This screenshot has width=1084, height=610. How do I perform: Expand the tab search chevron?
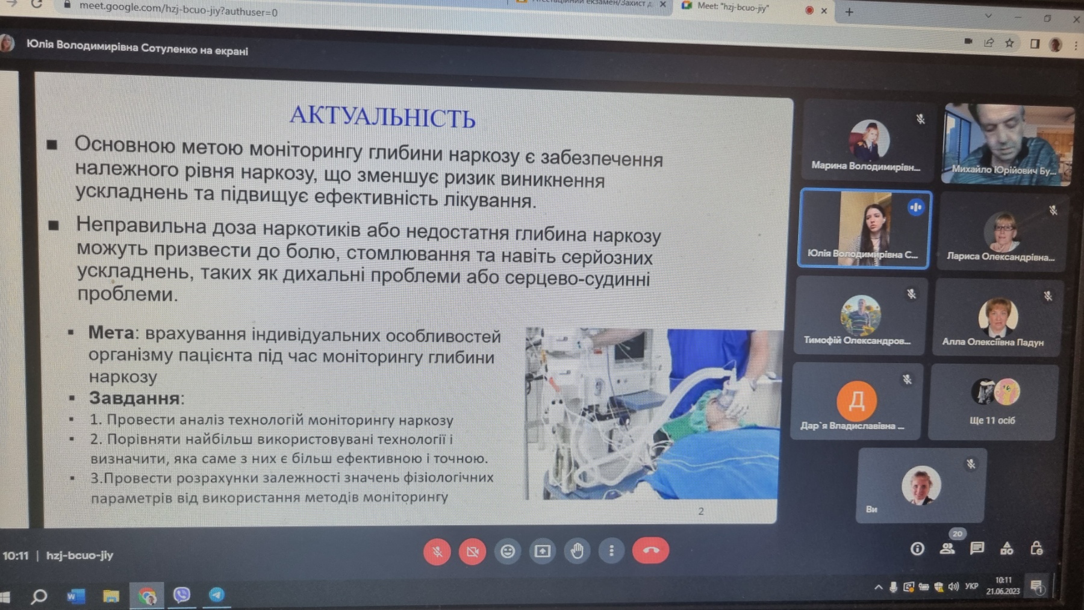(988, 16)
